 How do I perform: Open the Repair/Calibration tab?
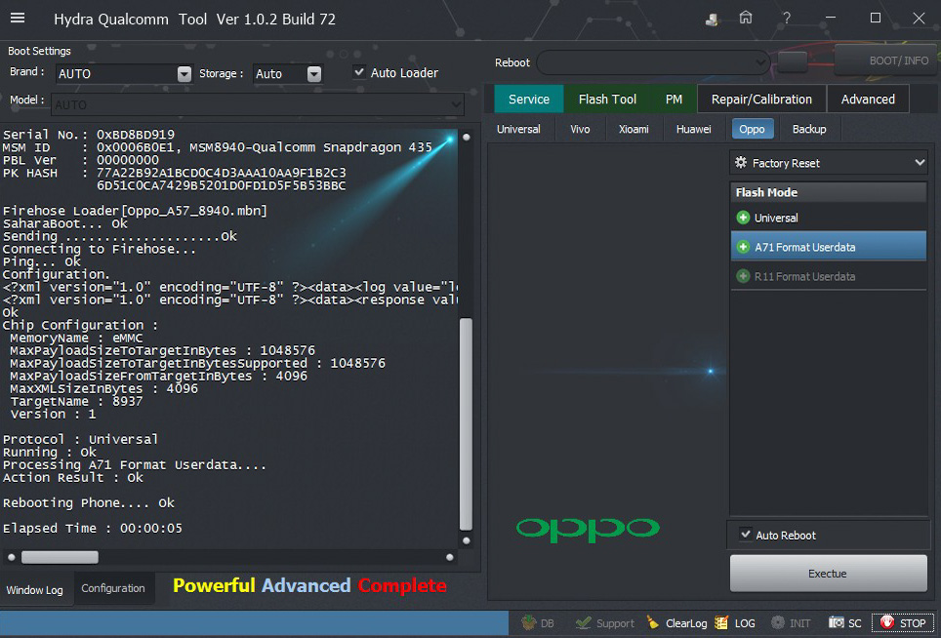(x=761, y=99)
